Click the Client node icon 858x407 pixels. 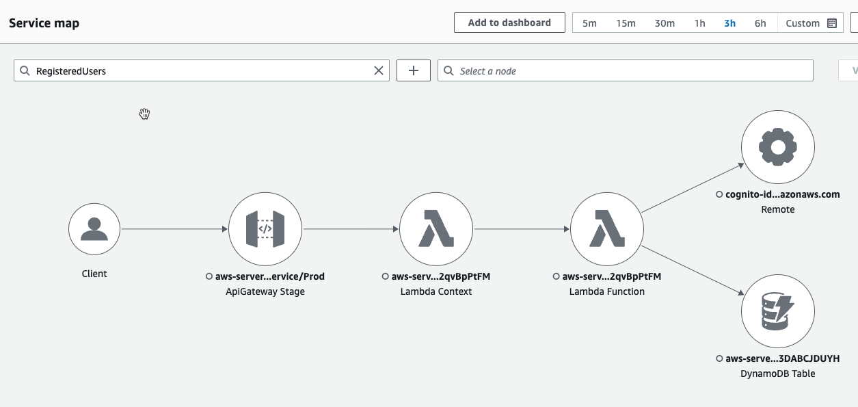pyautogui.click(x=94, y=228)
